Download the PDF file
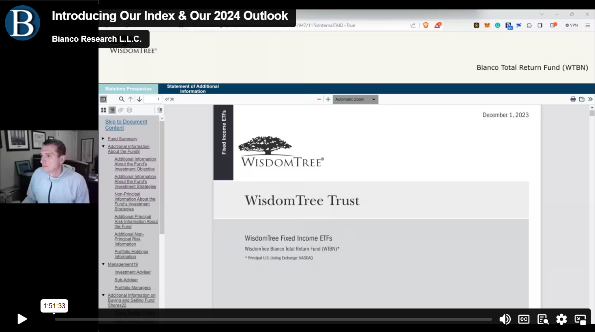595x332 pixels. pyautogui.click(x=582, y=99)
